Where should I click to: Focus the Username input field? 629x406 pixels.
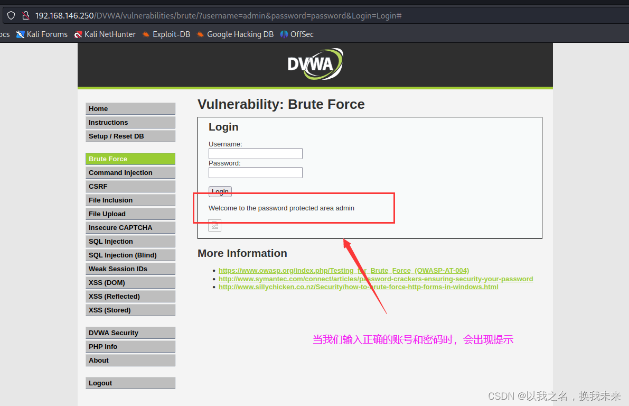256,153
